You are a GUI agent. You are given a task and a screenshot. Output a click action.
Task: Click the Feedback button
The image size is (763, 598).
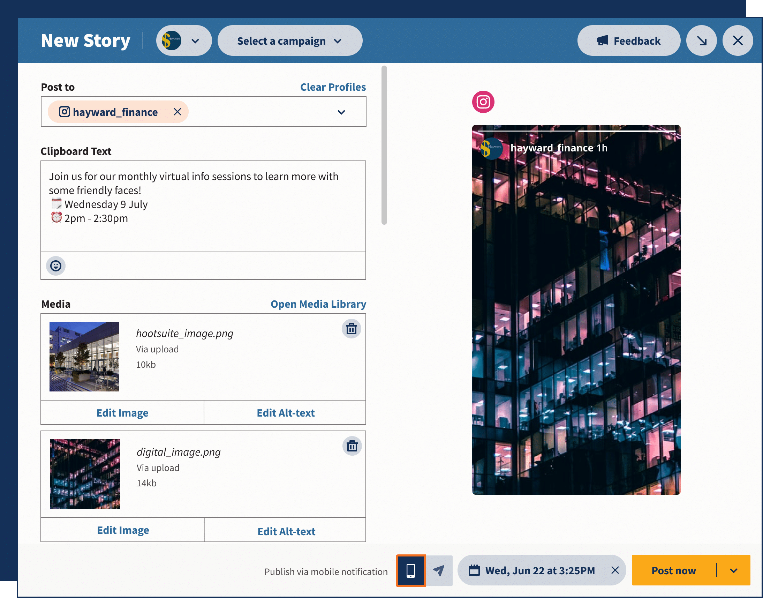[x=629, y=40]
